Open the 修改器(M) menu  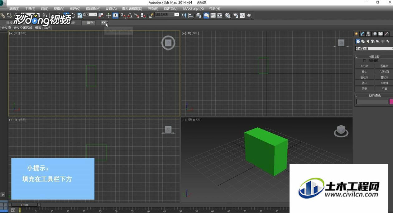point(93,9)
